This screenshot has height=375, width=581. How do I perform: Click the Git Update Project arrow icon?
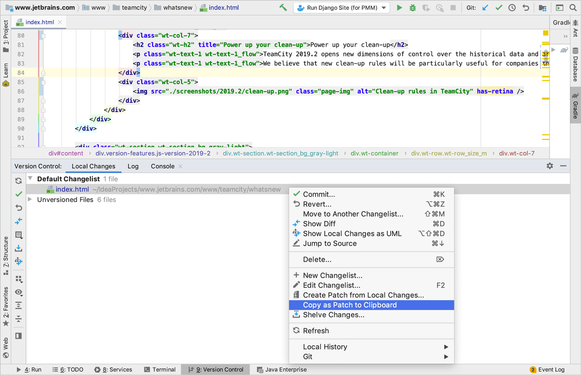tap(485, 8)
